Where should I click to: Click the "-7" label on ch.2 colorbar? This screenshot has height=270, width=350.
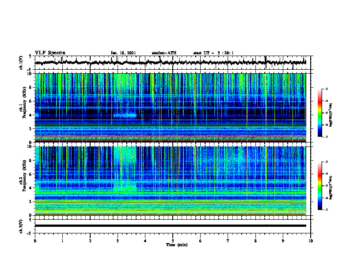[326, 210]
